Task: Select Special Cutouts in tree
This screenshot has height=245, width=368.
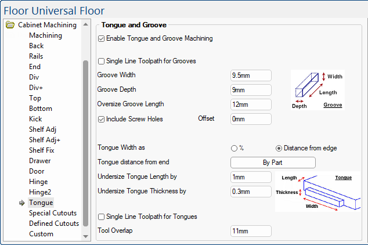Action: [53, 213]
